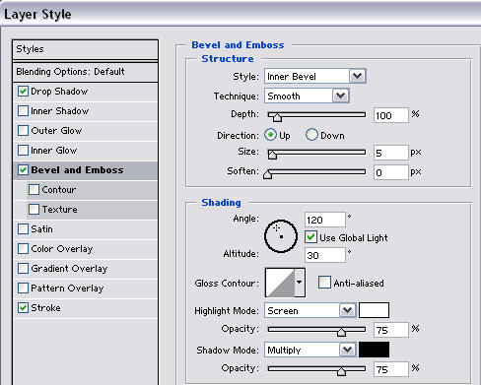Click the Size slider handle

point(272,155)
